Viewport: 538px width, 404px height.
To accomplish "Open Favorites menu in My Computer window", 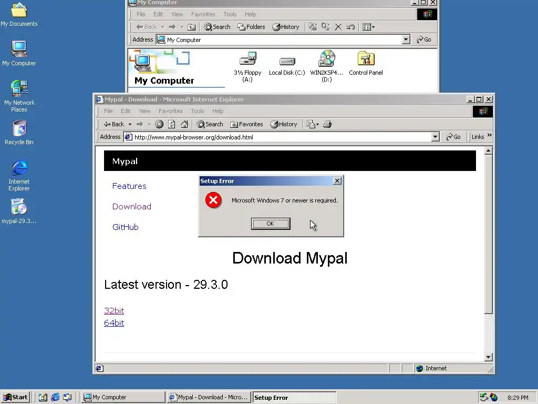I will pyautogui.click(x=203, y=14).
